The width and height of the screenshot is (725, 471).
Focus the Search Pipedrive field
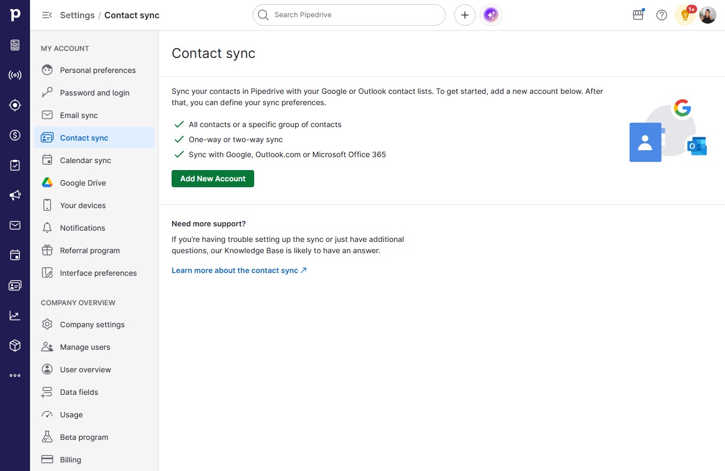pos(349,15)
